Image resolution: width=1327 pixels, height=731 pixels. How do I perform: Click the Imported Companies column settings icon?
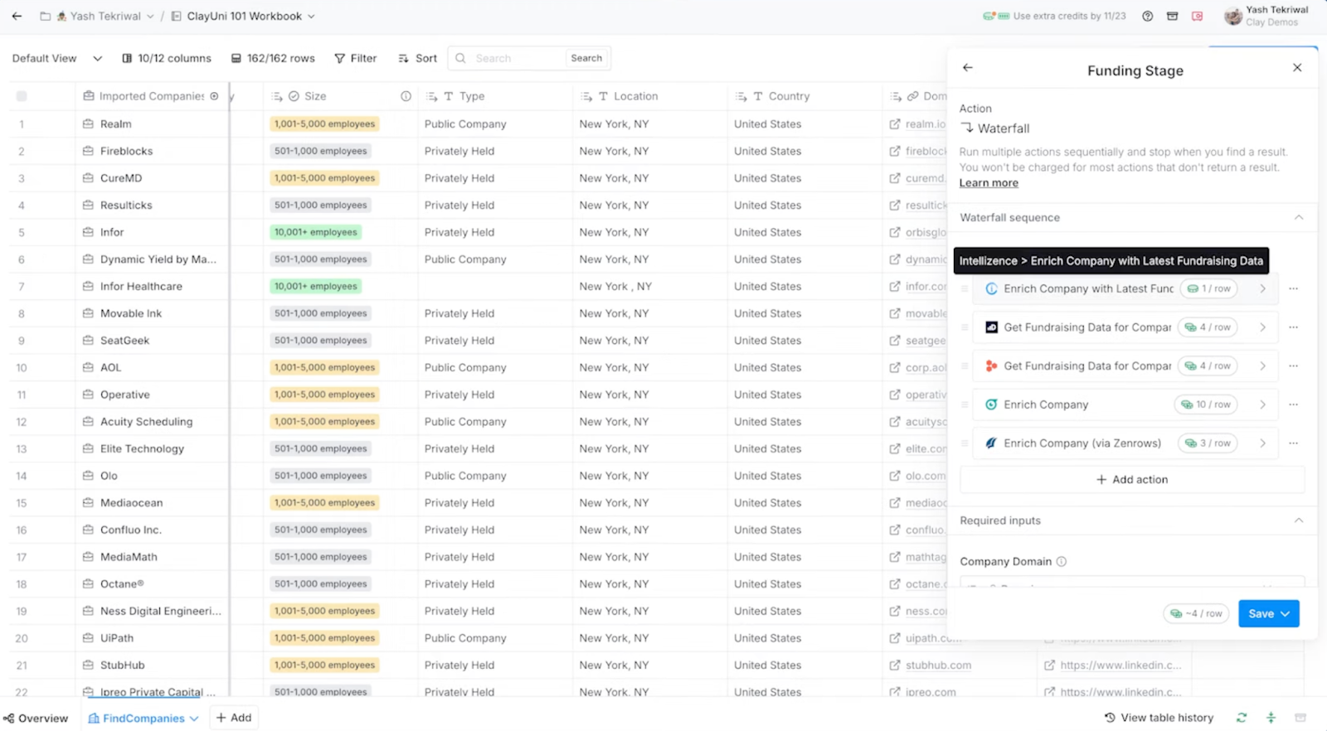tap(214, 96)
